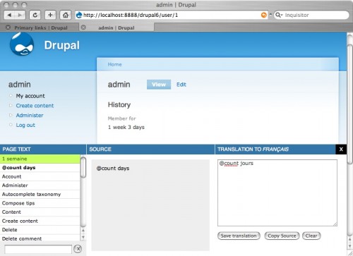This screenshot has width=353, height=256.
Task: Expand the Administer menu item
Action: [x=30, y=116]
